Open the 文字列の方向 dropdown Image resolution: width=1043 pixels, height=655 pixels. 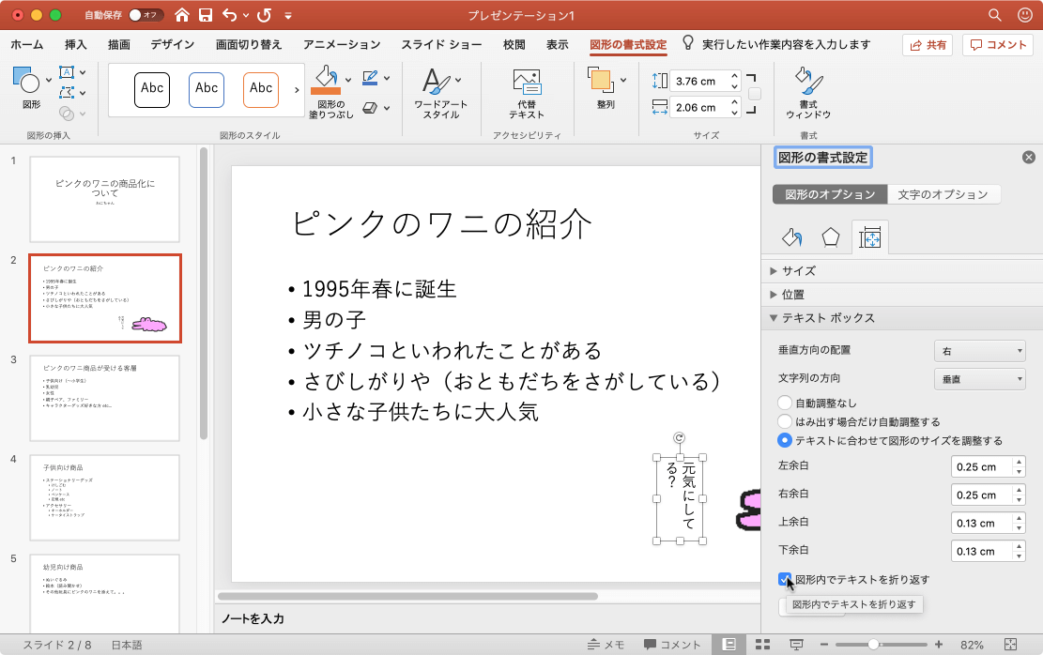pos(979,379)
